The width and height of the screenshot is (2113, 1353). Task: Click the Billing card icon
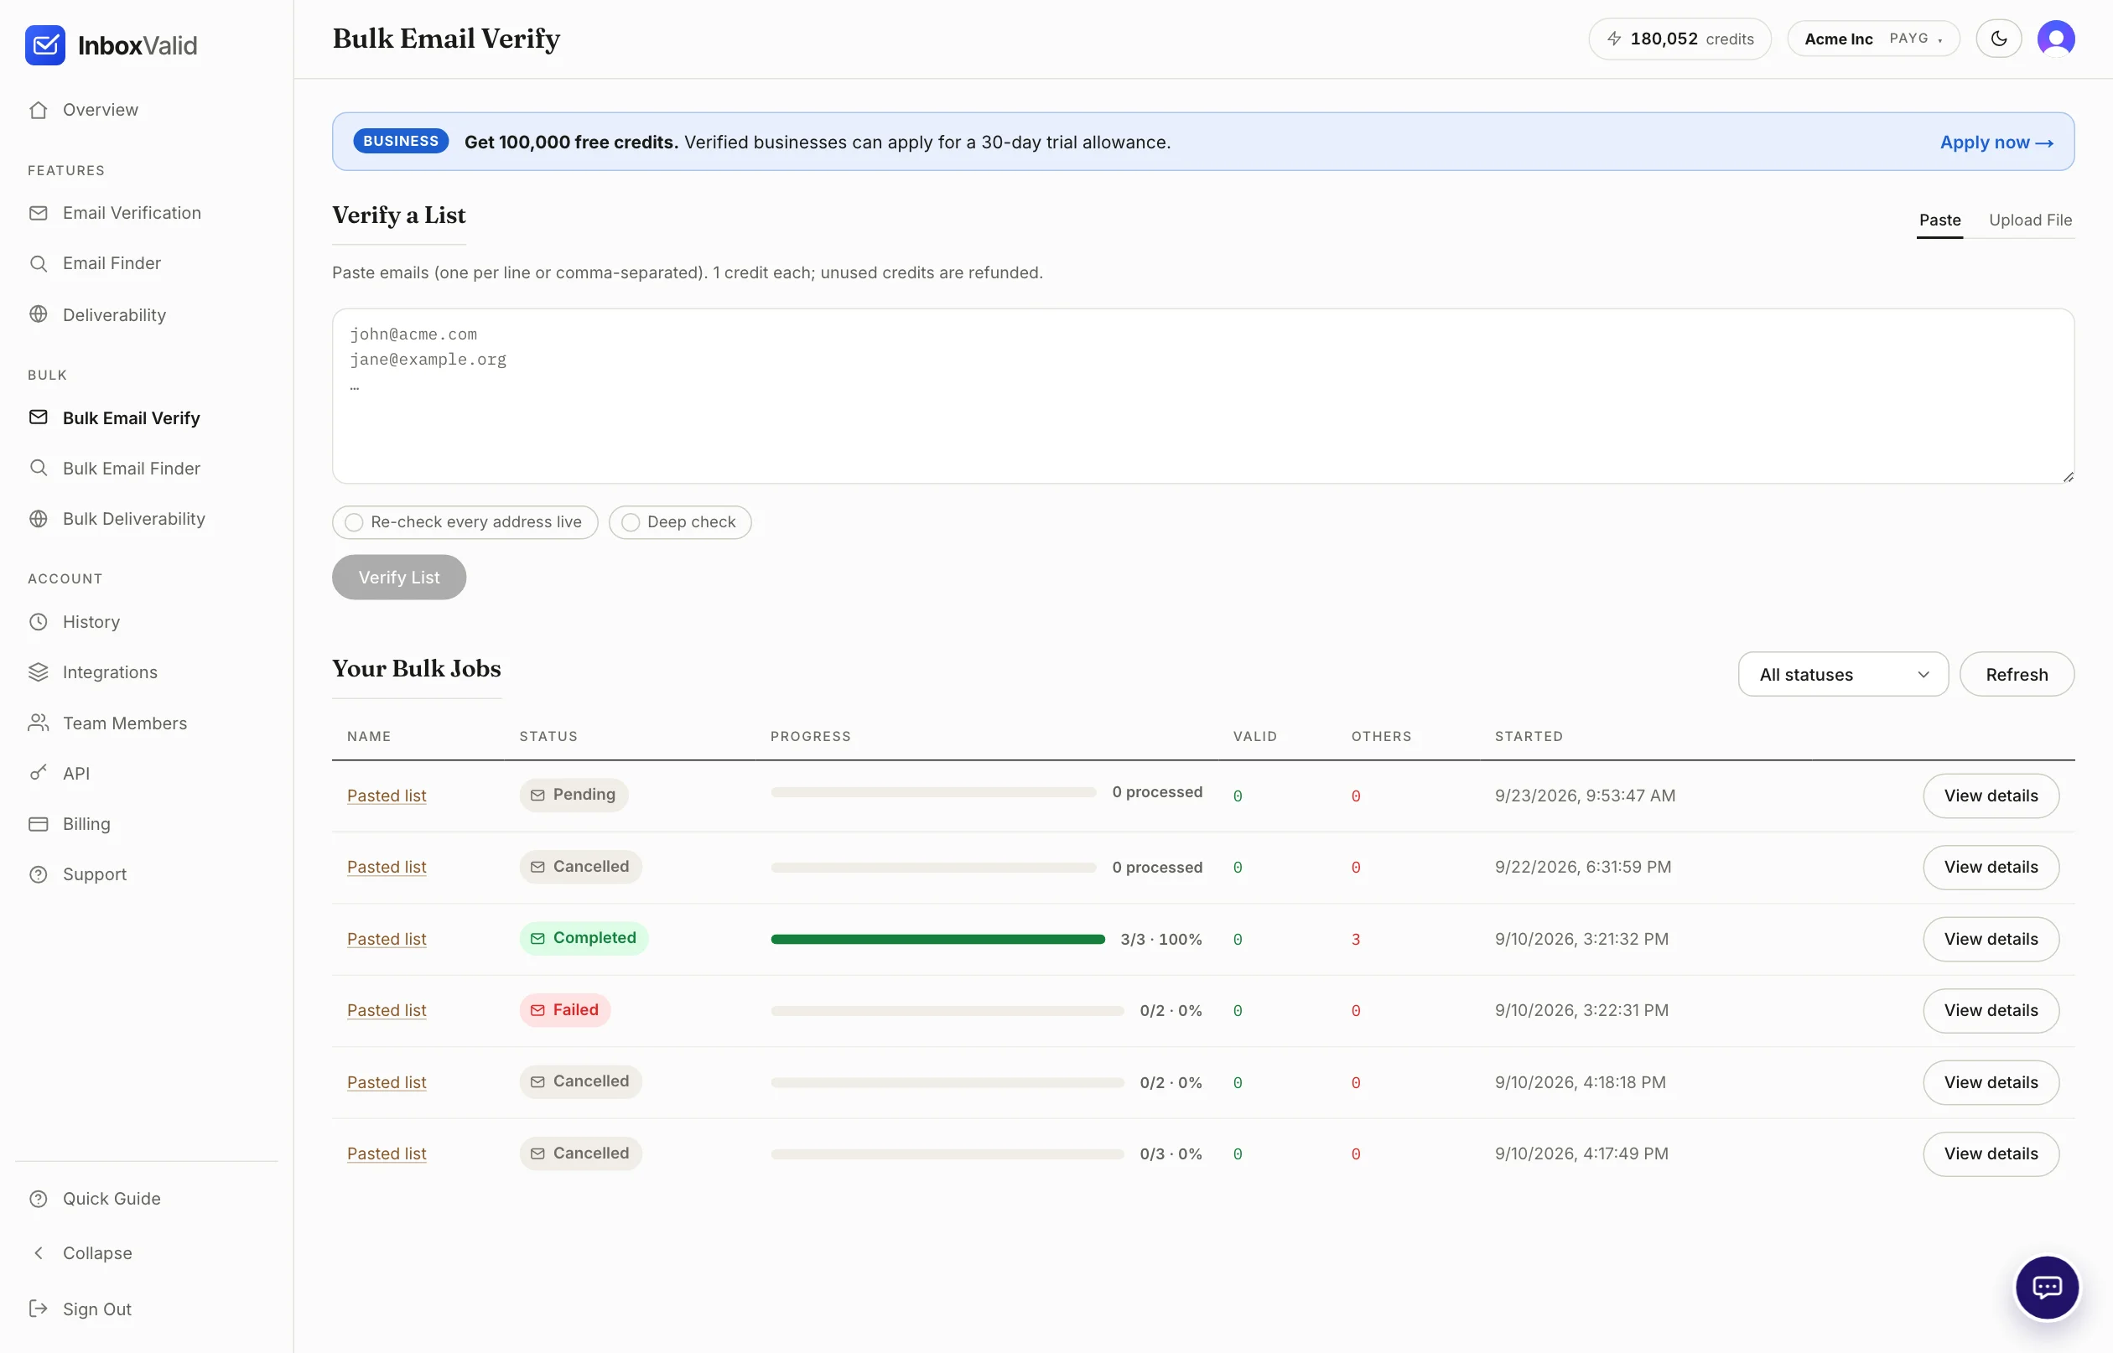pyautogui.click(x=38, y=824)
